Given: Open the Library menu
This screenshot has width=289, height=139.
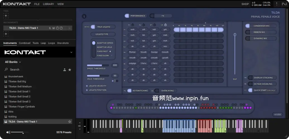Looking at the screenshot, I should click(x=49, y=4).
